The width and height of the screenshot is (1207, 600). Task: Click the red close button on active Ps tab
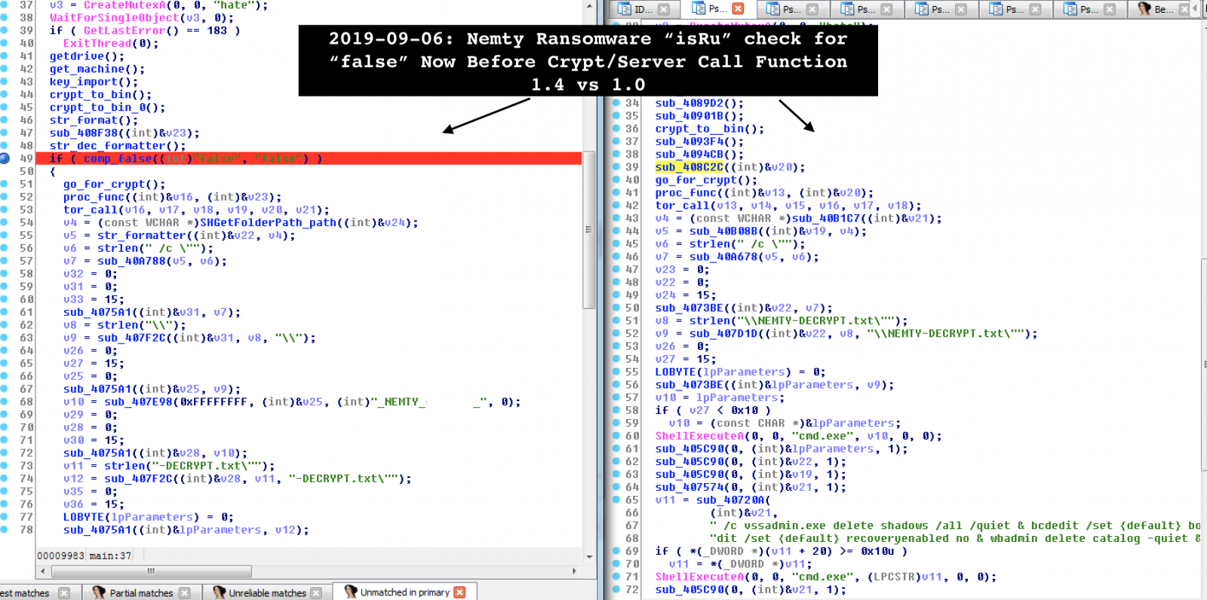[738, 9]
